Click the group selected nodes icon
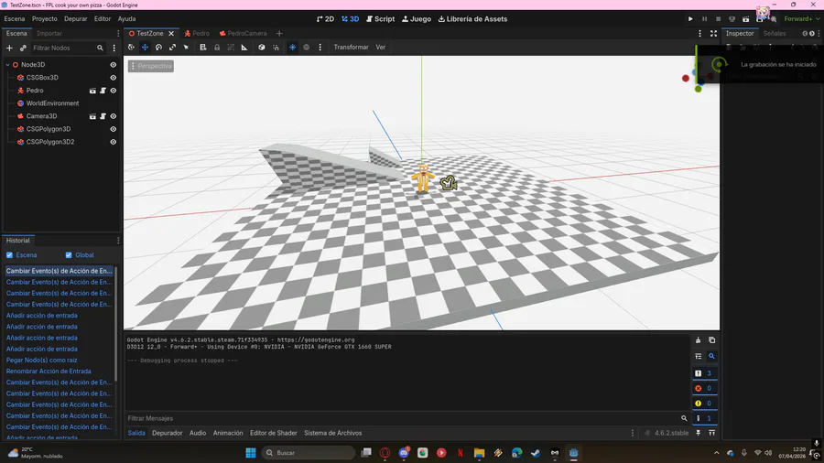The height and width of the screenshot is (463, 824). pyautogui.click(x=231, y=48)
